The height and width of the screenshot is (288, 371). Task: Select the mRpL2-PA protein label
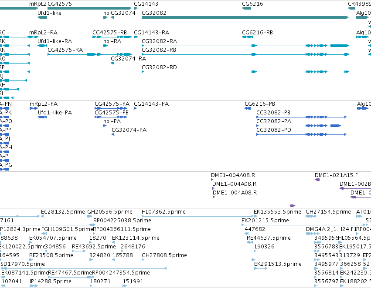click(44, 104)
